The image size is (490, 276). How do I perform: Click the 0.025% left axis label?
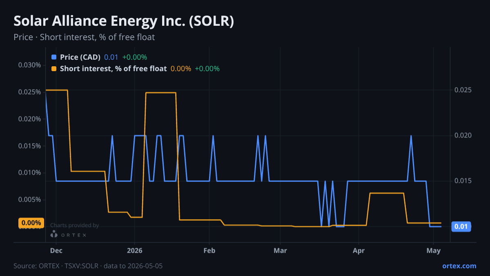click(30, 92)
